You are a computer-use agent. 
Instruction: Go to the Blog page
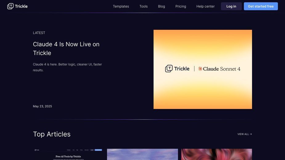tap(161, 6)
